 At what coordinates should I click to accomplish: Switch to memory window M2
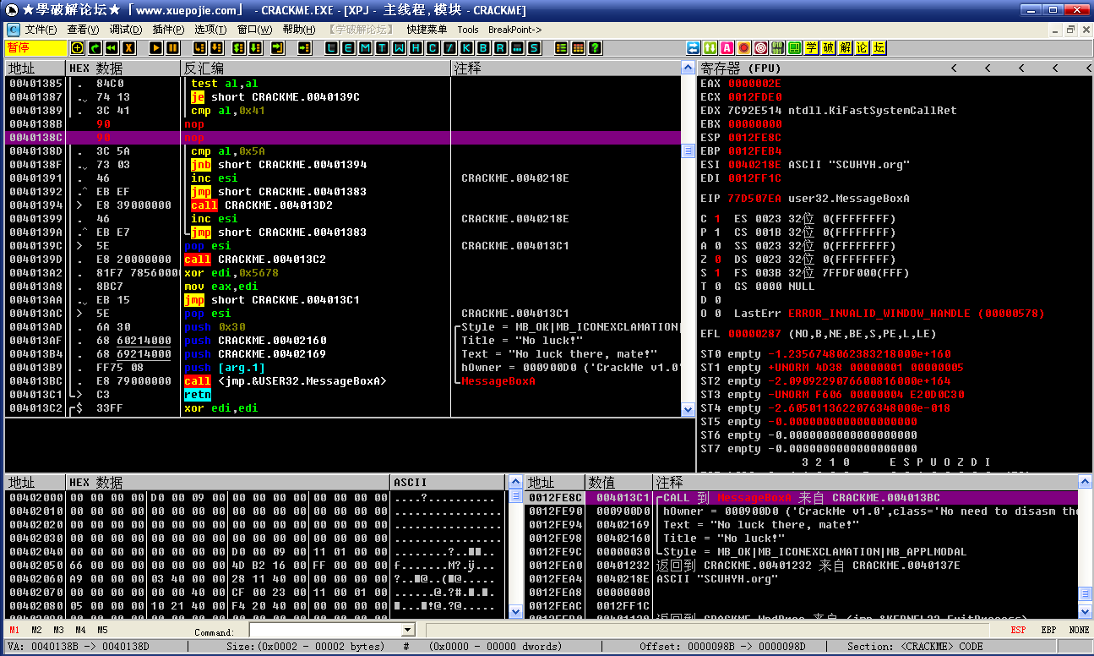pyautogui.click(x=37, y=631)
